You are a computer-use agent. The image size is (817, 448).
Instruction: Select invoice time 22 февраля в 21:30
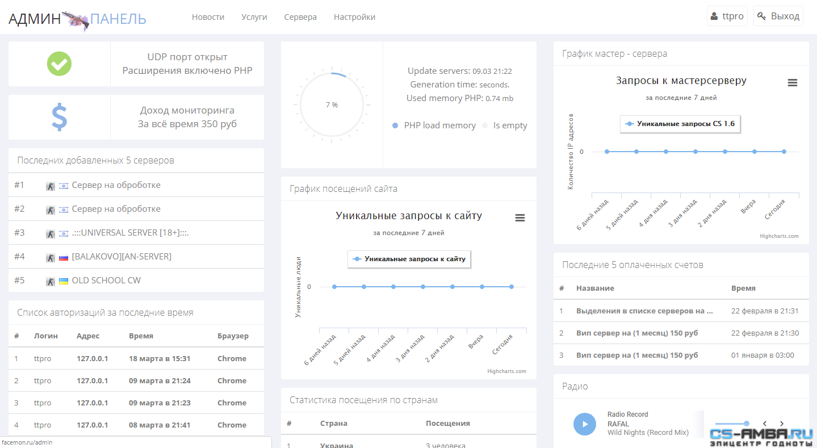(765, 333)
